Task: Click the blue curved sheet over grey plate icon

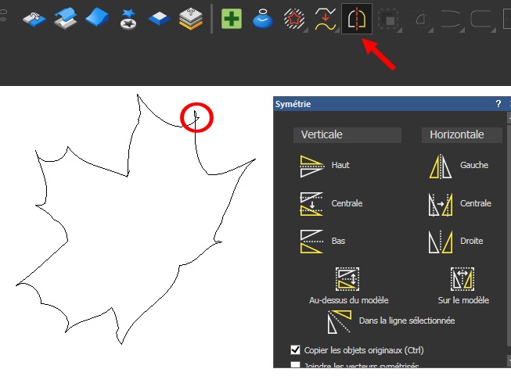Action: (x=66, y=19)
